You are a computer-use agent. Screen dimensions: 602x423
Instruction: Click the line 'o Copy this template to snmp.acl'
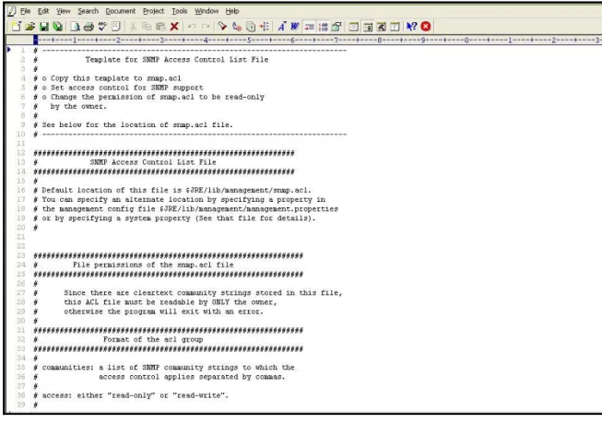pos(112,78)
